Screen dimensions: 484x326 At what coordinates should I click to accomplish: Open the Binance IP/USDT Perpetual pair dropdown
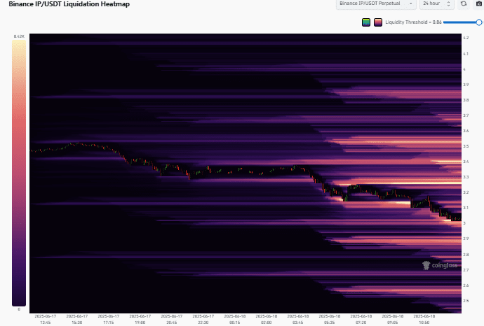coord(376,3)
